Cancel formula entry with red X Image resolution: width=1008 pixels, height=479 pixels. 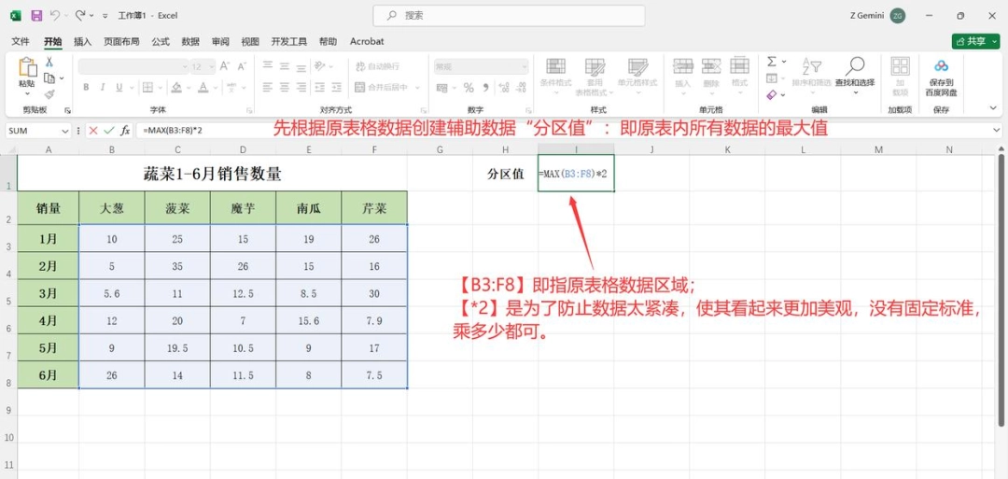(94, 131)
